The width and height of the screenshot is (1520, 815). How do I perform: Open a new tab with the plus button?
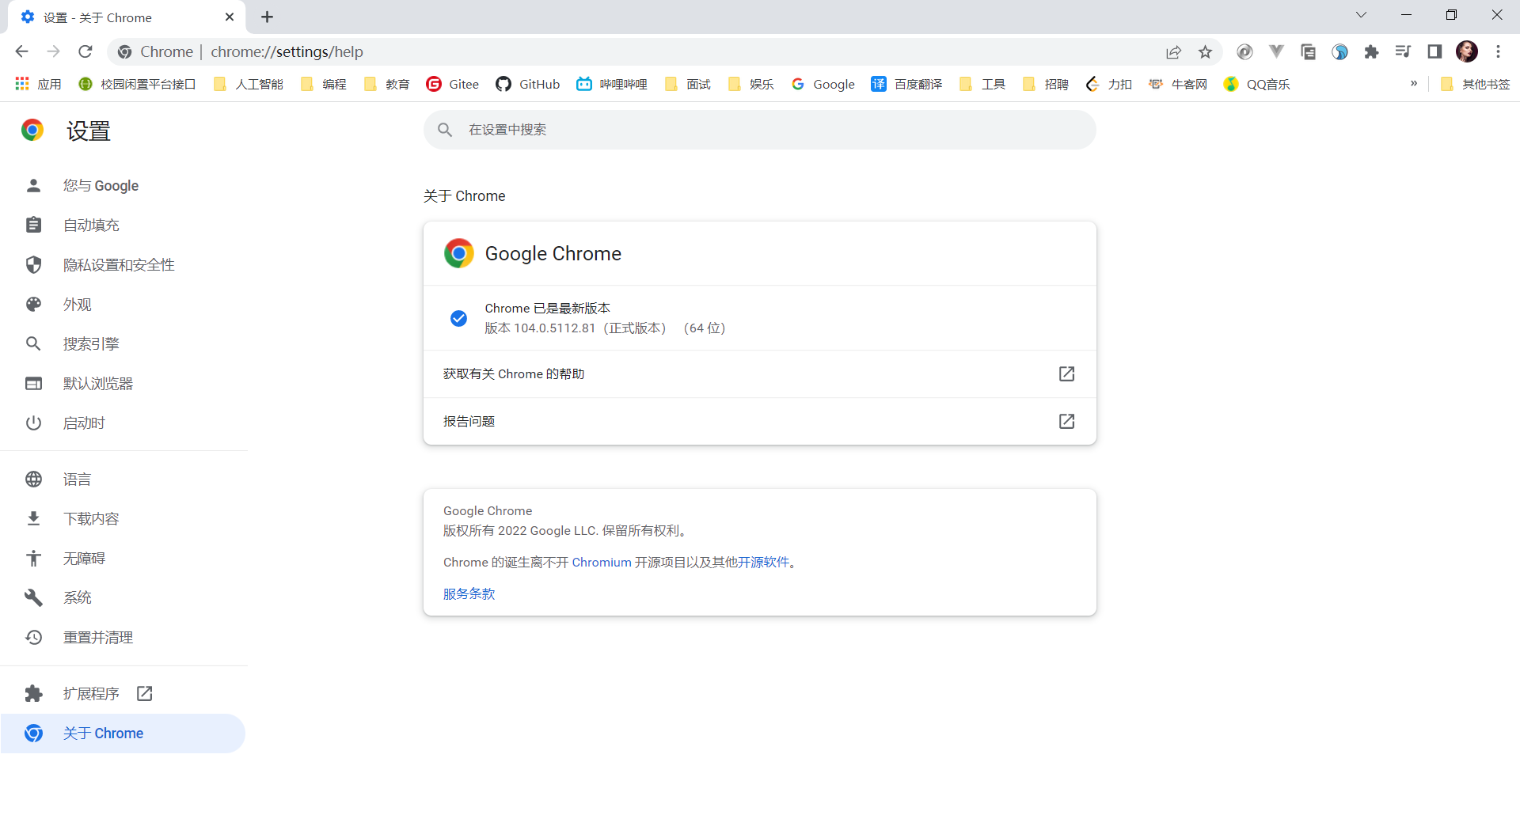[268, 17]
